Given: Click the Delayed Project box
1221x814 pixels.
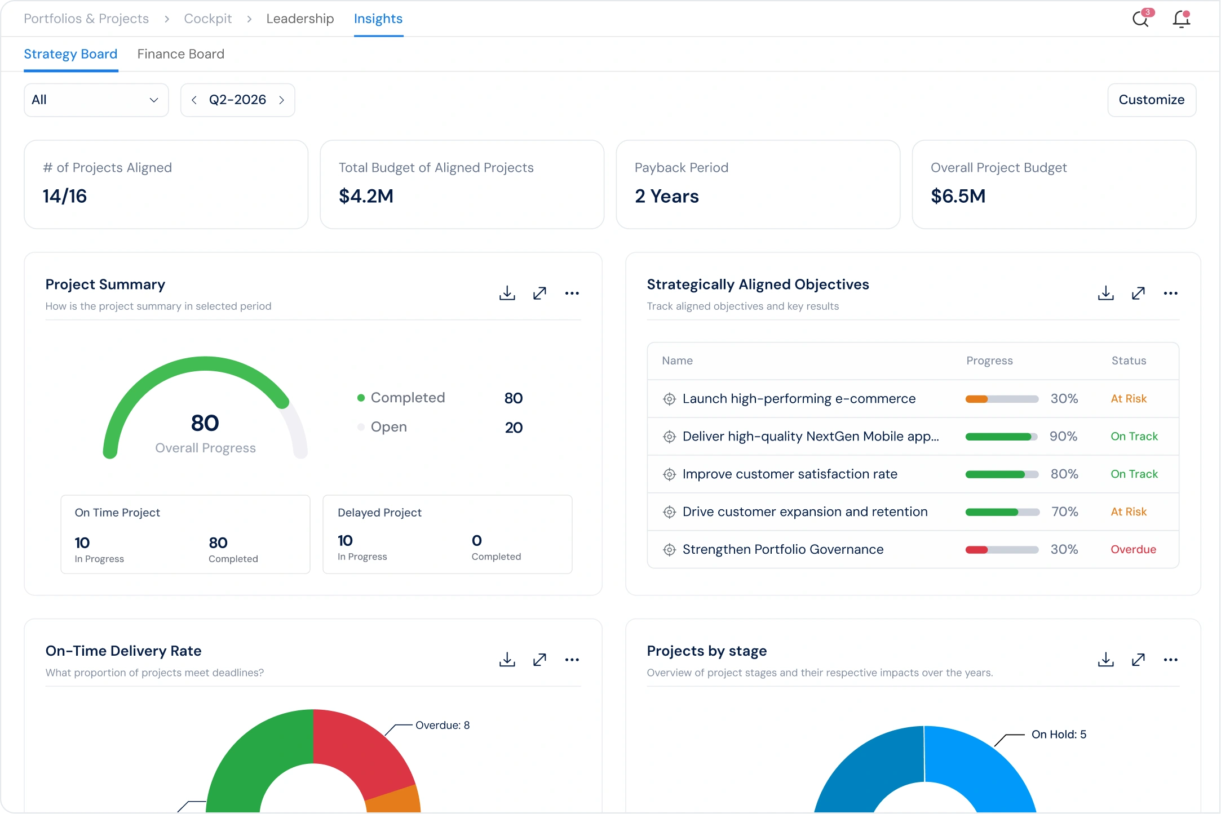Looking at the screenshot, I should [x=448, y=535].
